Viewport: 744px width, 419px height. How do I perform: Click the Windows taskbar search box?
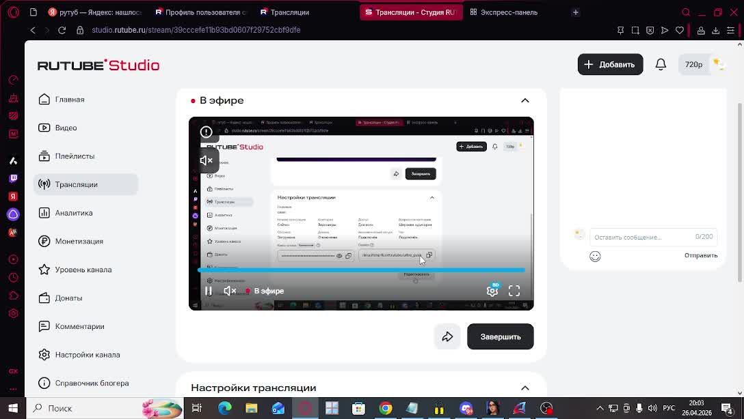(105, 408)
